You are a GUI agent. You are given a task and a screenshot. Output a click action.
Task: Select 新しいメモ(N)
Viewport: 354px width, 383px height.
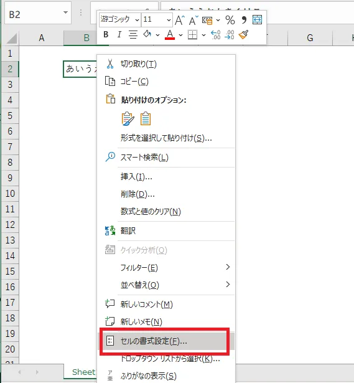[166, 322]
